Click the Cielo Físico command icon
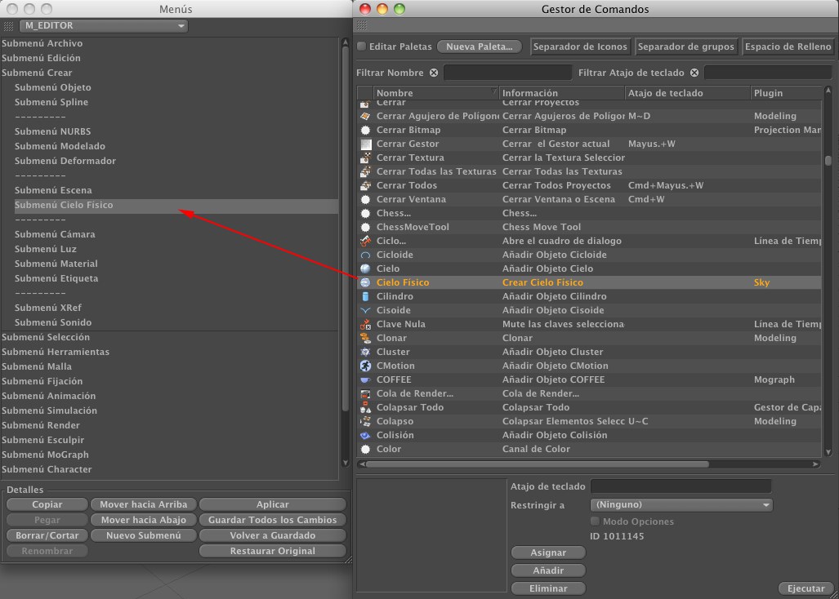 [x=365, y=282]
